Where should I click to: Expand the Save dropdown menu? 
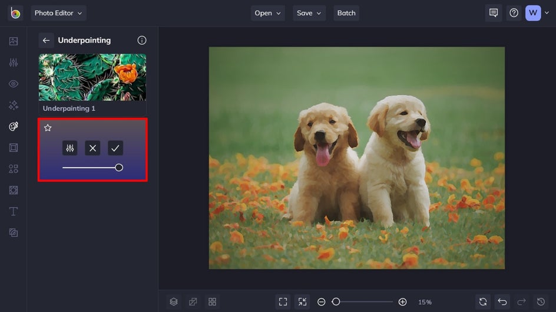(309, 13)
